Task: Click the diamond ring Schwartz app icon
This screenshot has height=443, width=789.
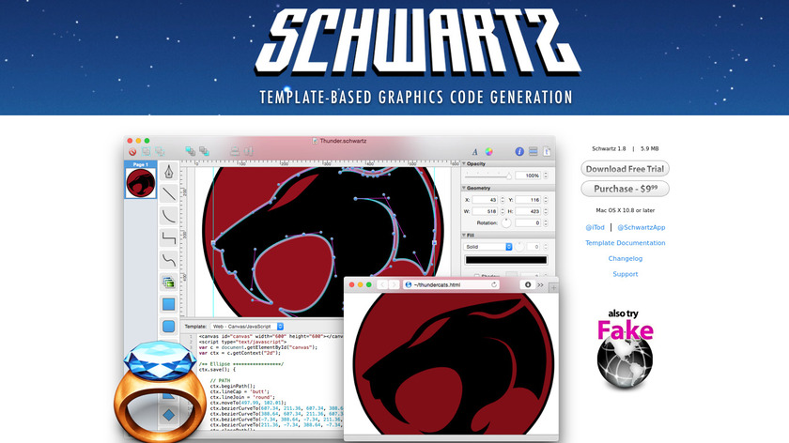Action: (x=160, y=392)
